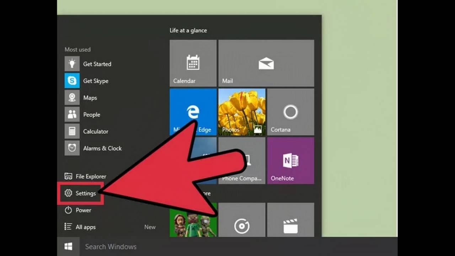Screen dimensions: 455x256
Task: Click the Settings gear icon
Action: tap(68, 193)
